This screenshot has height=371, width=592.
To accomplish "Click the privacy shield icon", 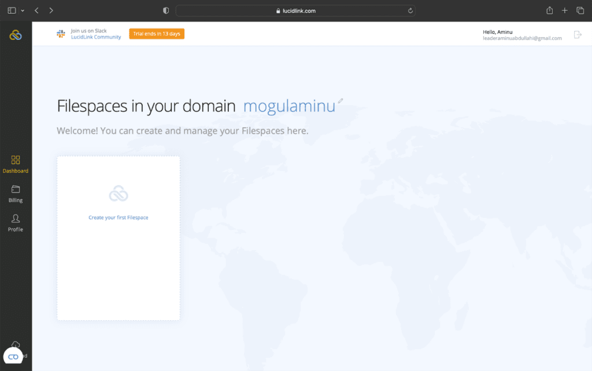I will [166, 10].
